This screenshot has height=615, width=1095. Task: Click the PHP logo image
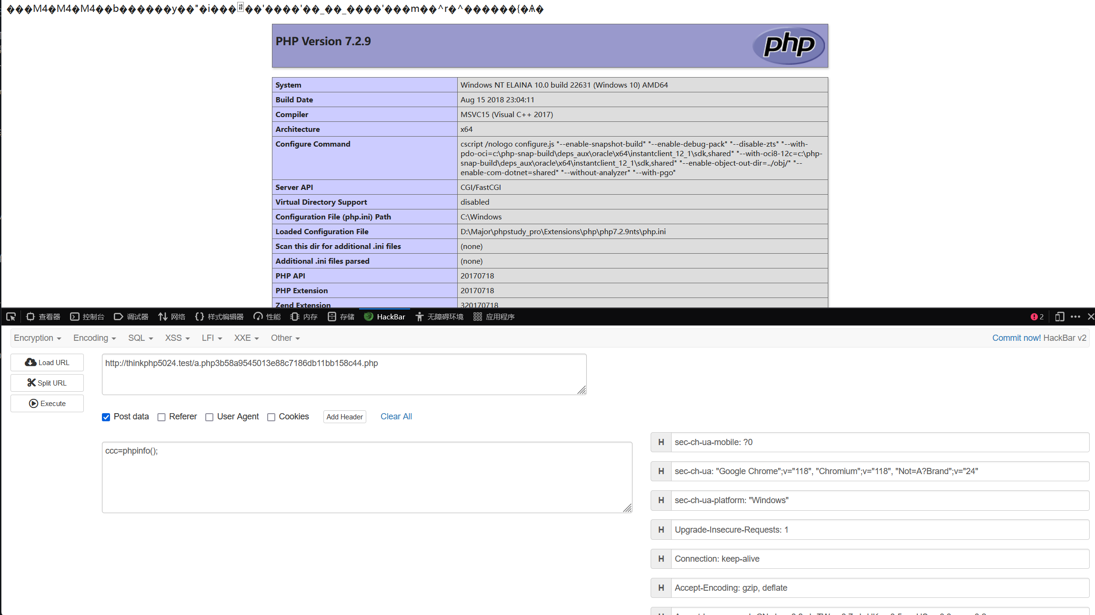[x=788, y=46]
